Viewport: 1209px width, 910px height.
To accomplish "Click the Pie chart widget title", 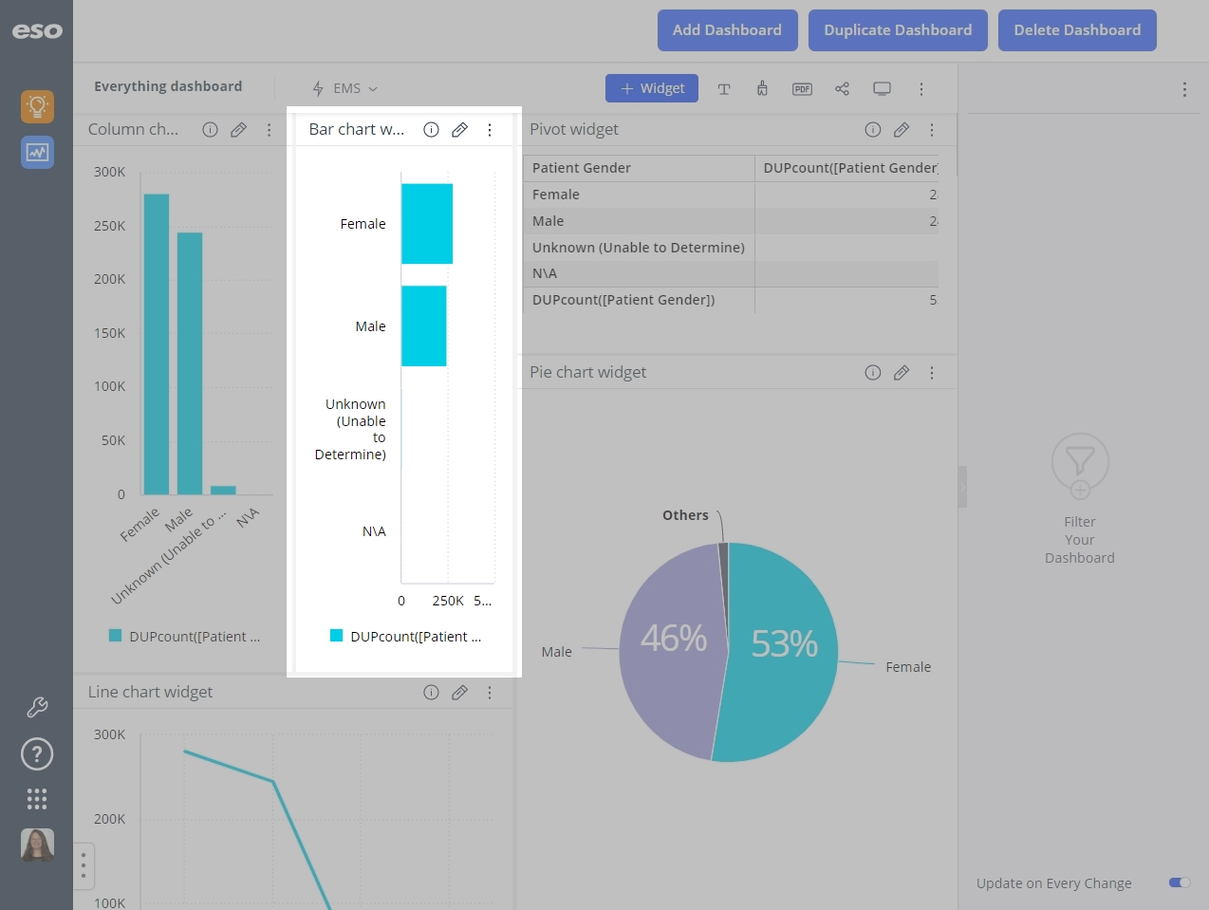I will click(x=587, y=373).
